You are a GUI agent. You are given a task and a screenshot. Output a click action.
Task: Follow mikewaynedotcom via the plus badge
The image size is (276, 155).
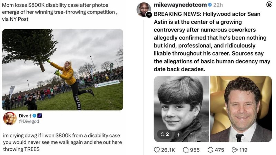click(x=149, y=15)
